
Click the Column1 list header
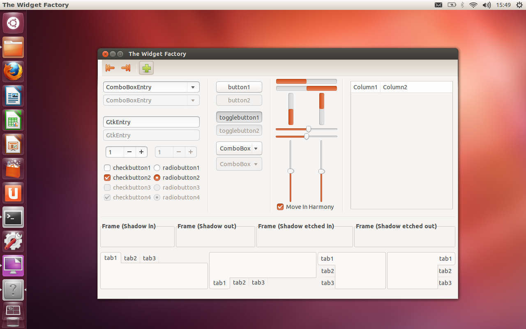click(365, 87)
